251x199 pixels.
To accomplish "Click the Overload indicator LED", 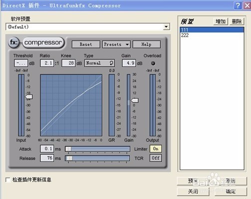I will (153, 63).
